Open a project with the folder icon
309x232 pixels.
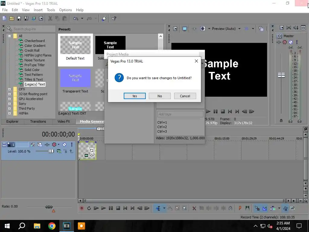point(12,18)
